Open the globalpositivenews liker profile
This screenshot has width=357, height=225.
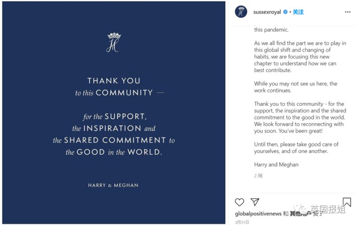(258, 213)
